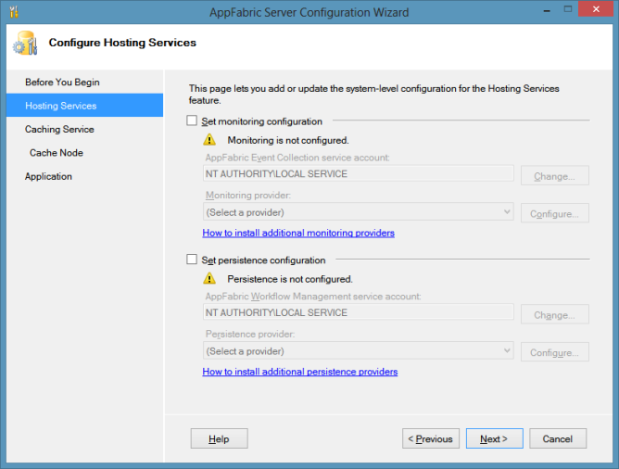Enable Set monitoring configuration checkbox
The height and width of the screenshot is (469, 619).
click(x=192, y=121)
